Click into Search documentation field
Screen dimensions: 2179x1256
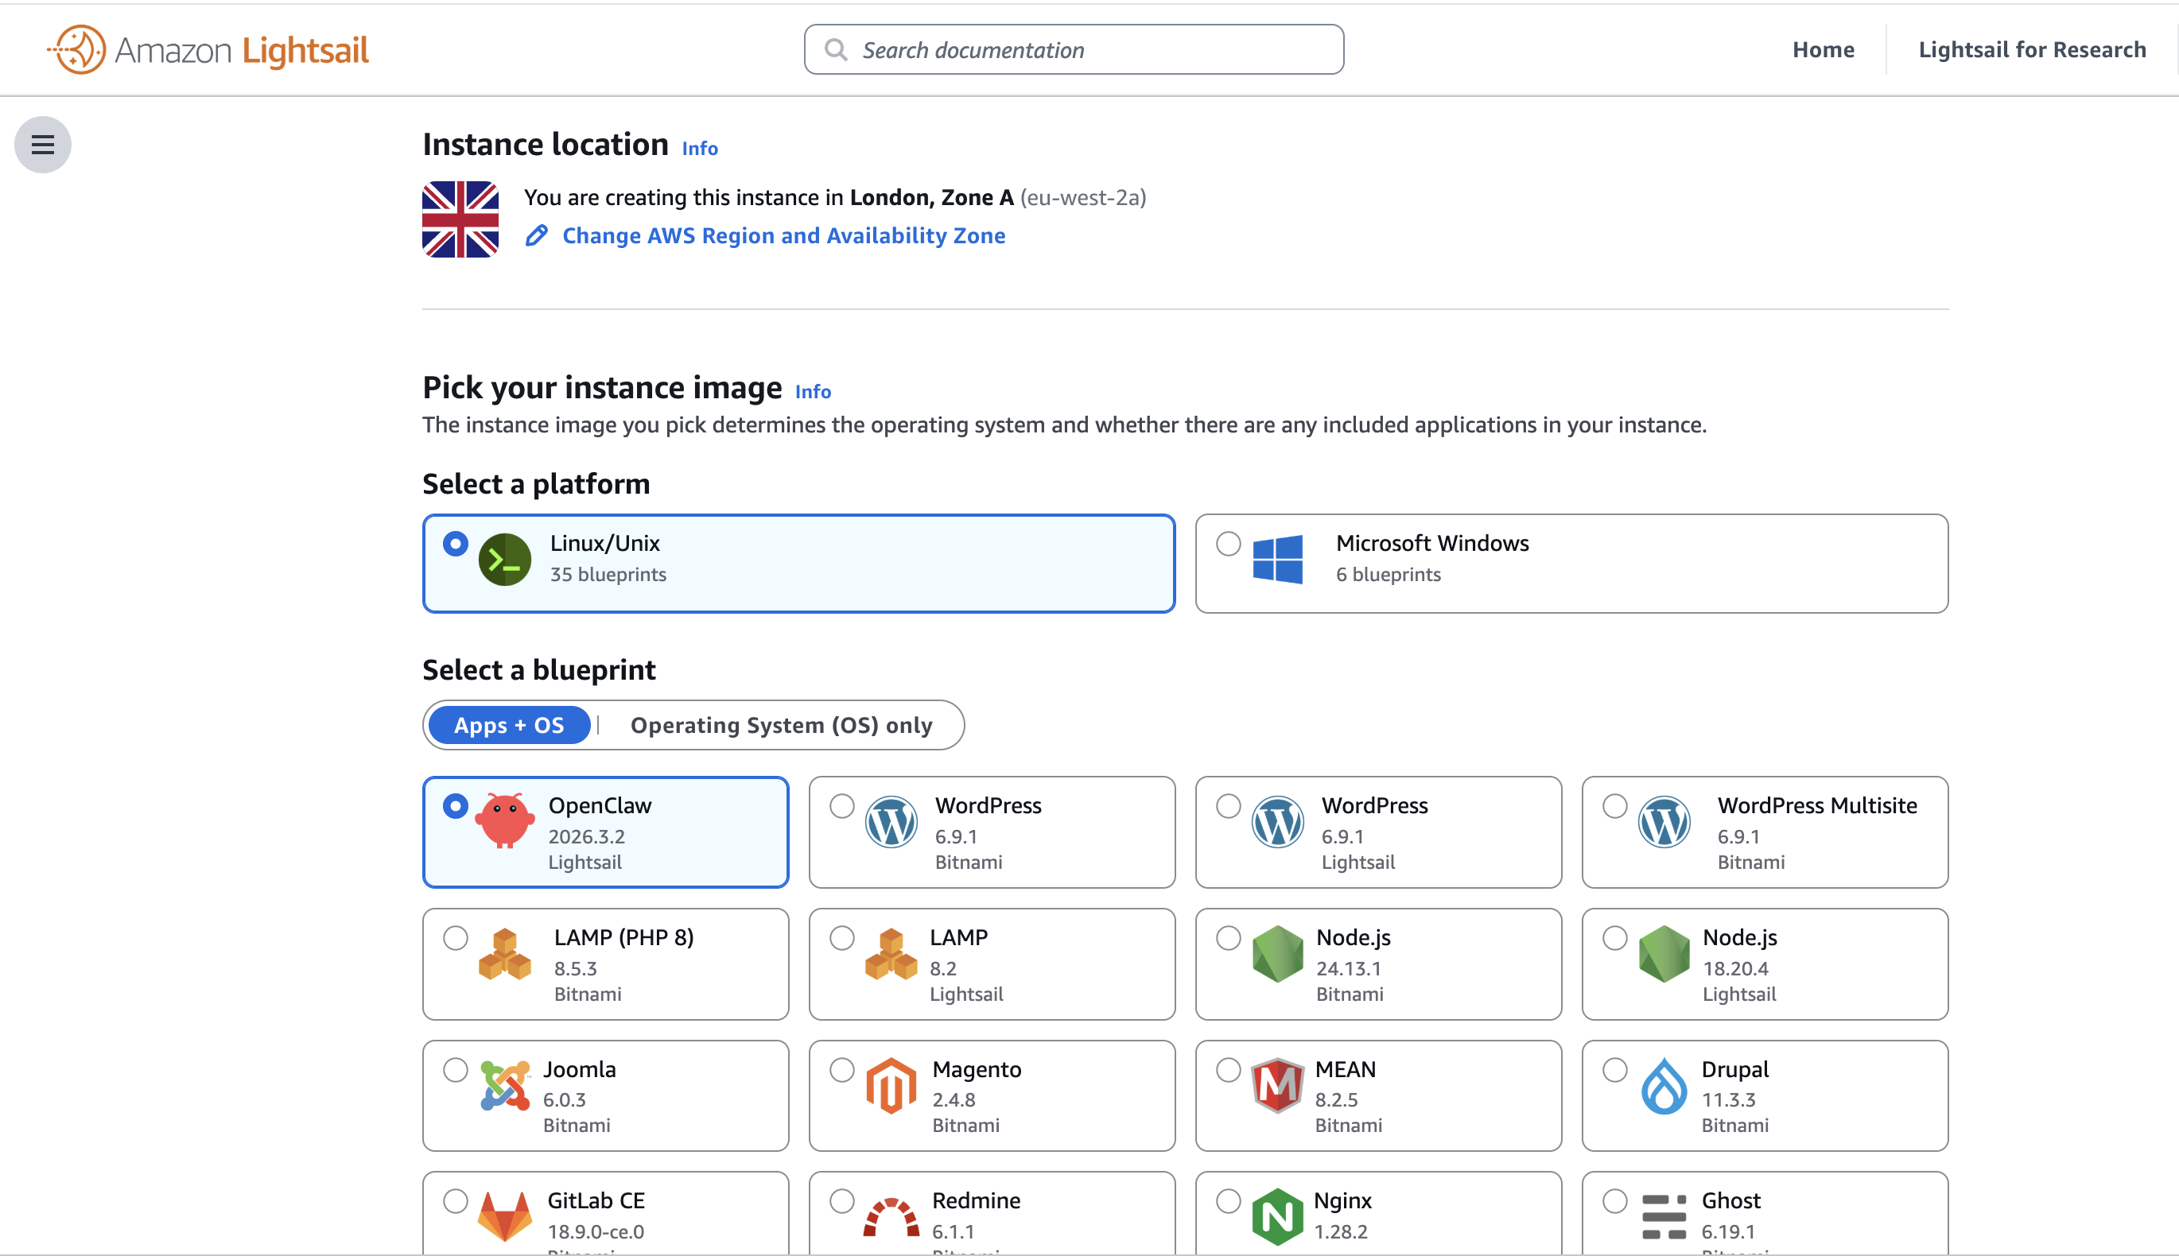point(1074,50)
